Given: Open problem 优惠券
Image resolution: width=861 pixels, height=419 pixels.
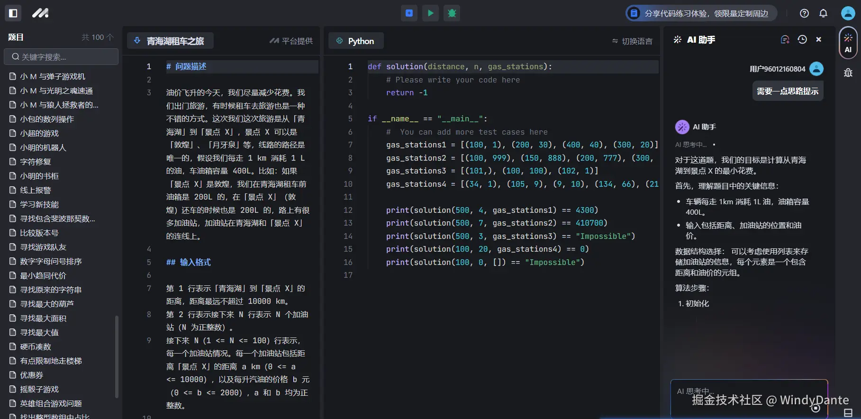Looking at the screenshot, I should [31, 375].
